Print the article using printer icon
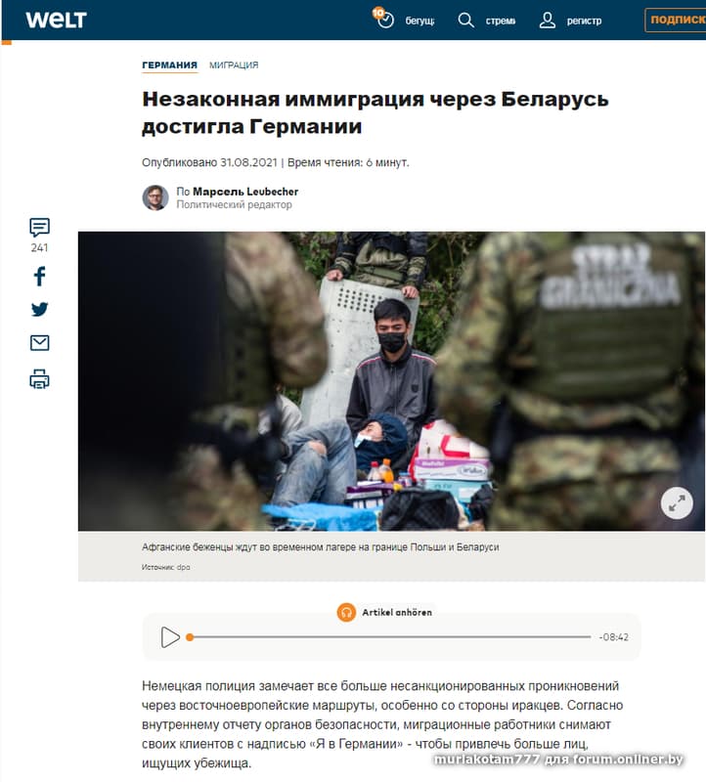 [x=39, y=379]
